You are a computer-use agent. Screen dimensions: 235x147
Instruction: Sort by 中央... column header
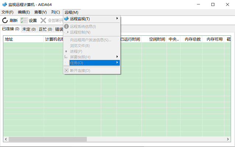173,39
